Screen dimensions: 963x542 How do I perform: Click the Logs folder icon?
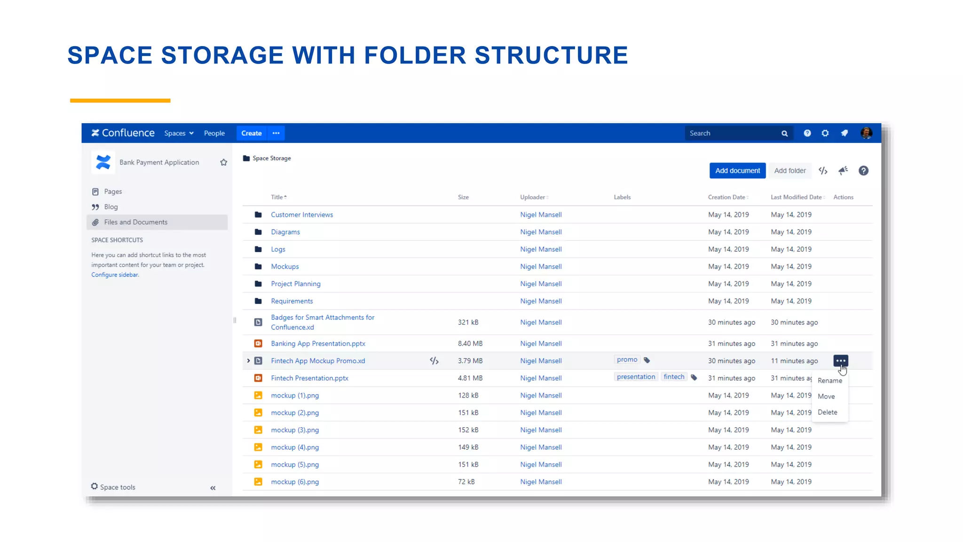point(258,249)
